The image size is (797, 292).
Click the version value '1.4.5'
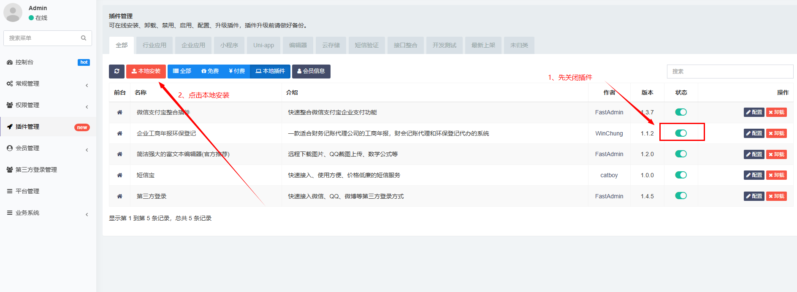[x=647, y=196]
